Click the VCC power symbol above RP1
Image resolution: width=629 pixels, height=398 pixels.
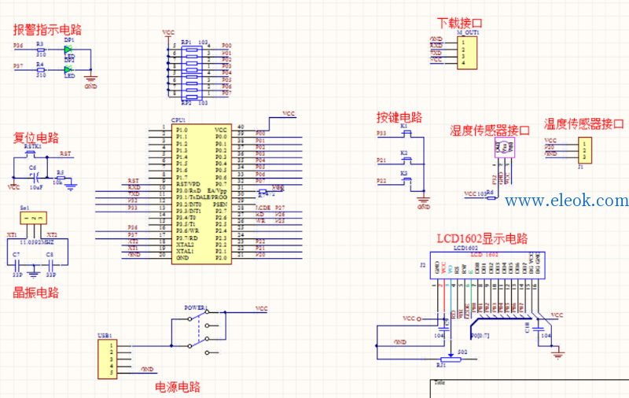coord(168,33)
